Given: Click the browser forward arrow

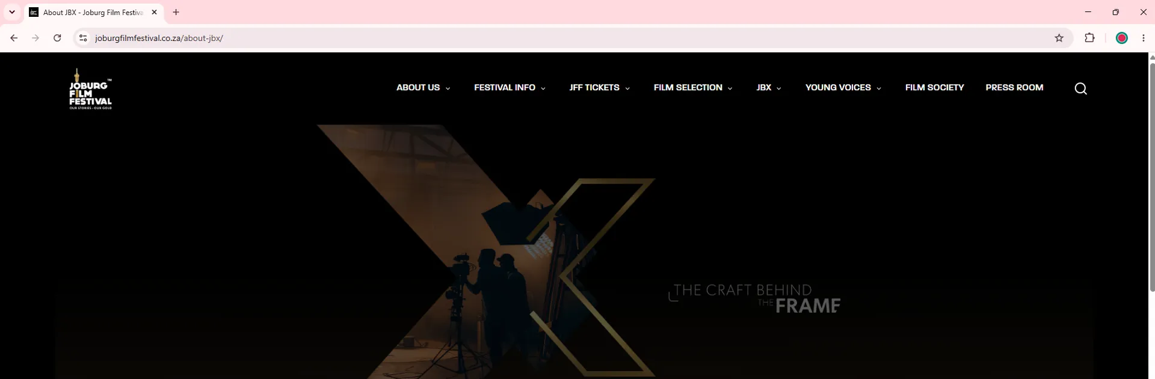Looking at the screenshot, I should tap(35, 38).
